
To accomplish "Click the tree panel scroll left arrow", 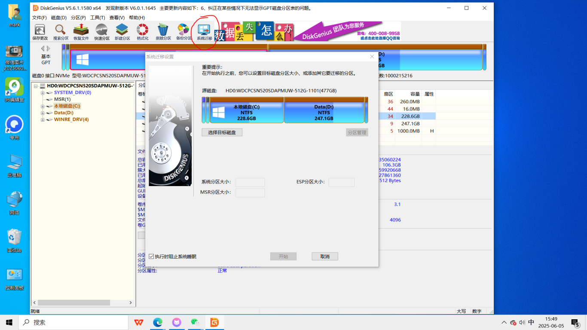I will click(x=34, y=303).
